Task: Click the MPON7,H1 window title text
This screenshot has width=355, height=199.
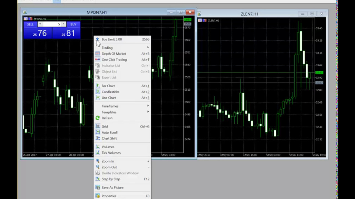Action: coord(97,12)
